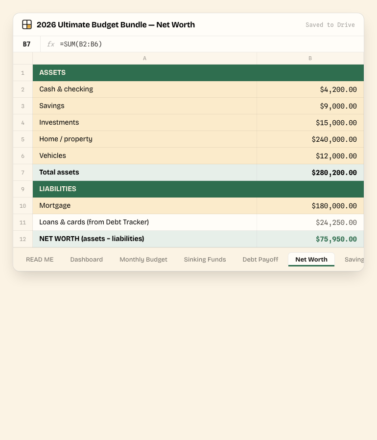Click the spreadsheet grid logo icon
Viewport: 377px width, 440px height.
27,24
